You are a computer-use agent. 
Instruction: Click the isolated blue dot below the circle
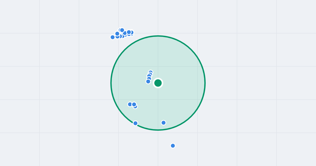(x=173, y=146)
